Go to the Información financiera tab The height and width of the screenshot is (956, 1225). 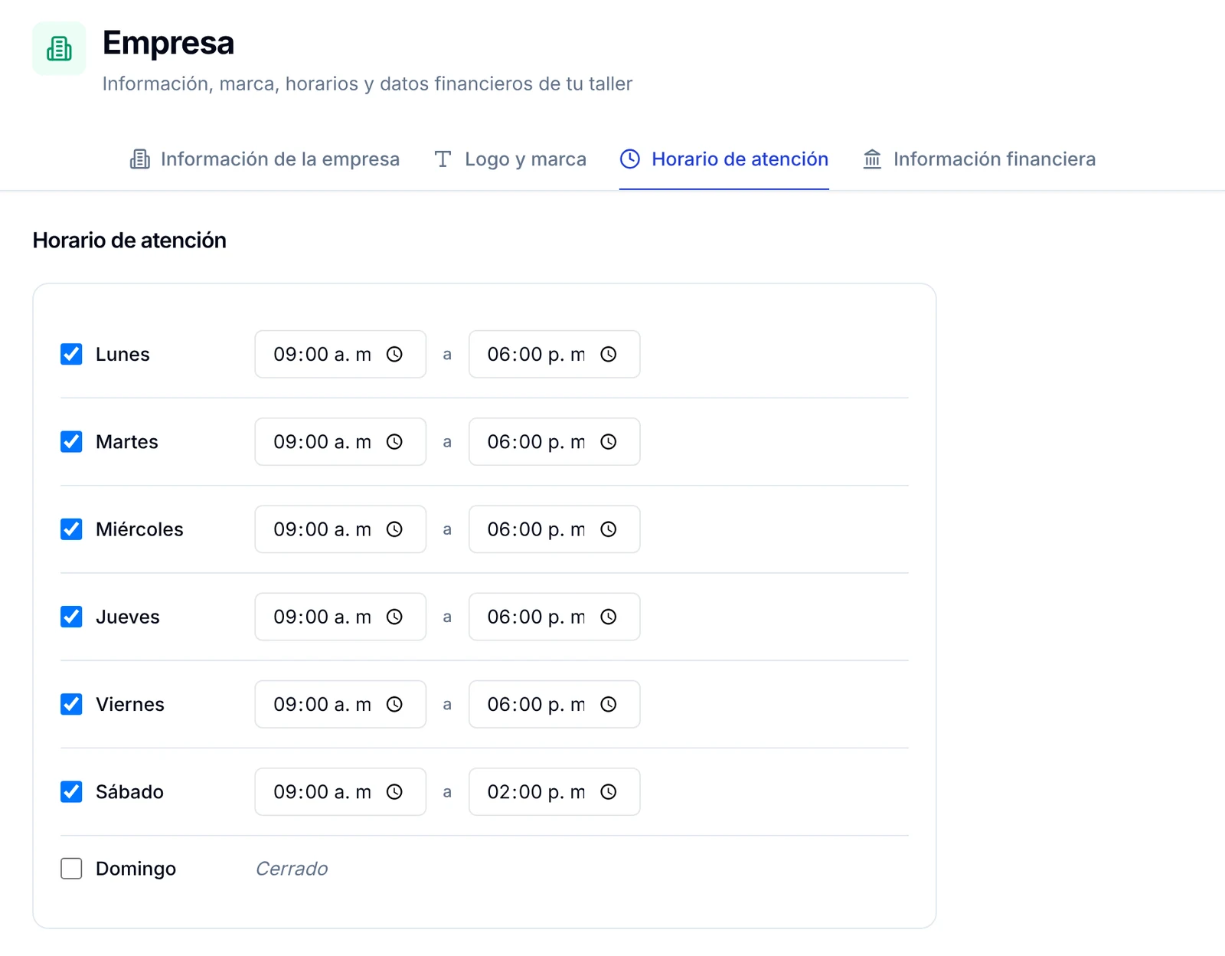[979, 159]
